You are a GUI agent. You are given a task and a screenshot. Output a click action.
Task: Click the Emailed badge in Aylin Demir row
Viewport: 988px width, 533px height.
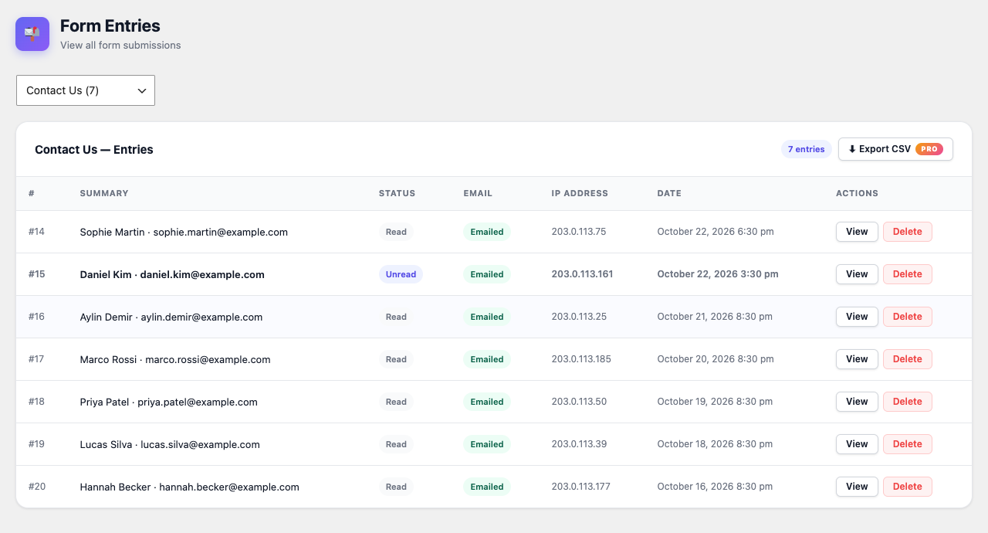(487, 317)
